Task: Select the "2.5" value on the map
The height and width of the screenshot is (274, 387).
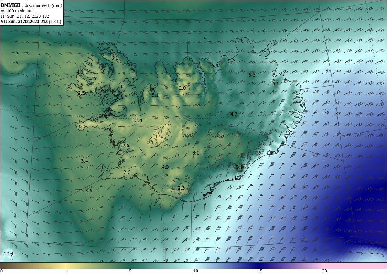Action: point(81,93)
